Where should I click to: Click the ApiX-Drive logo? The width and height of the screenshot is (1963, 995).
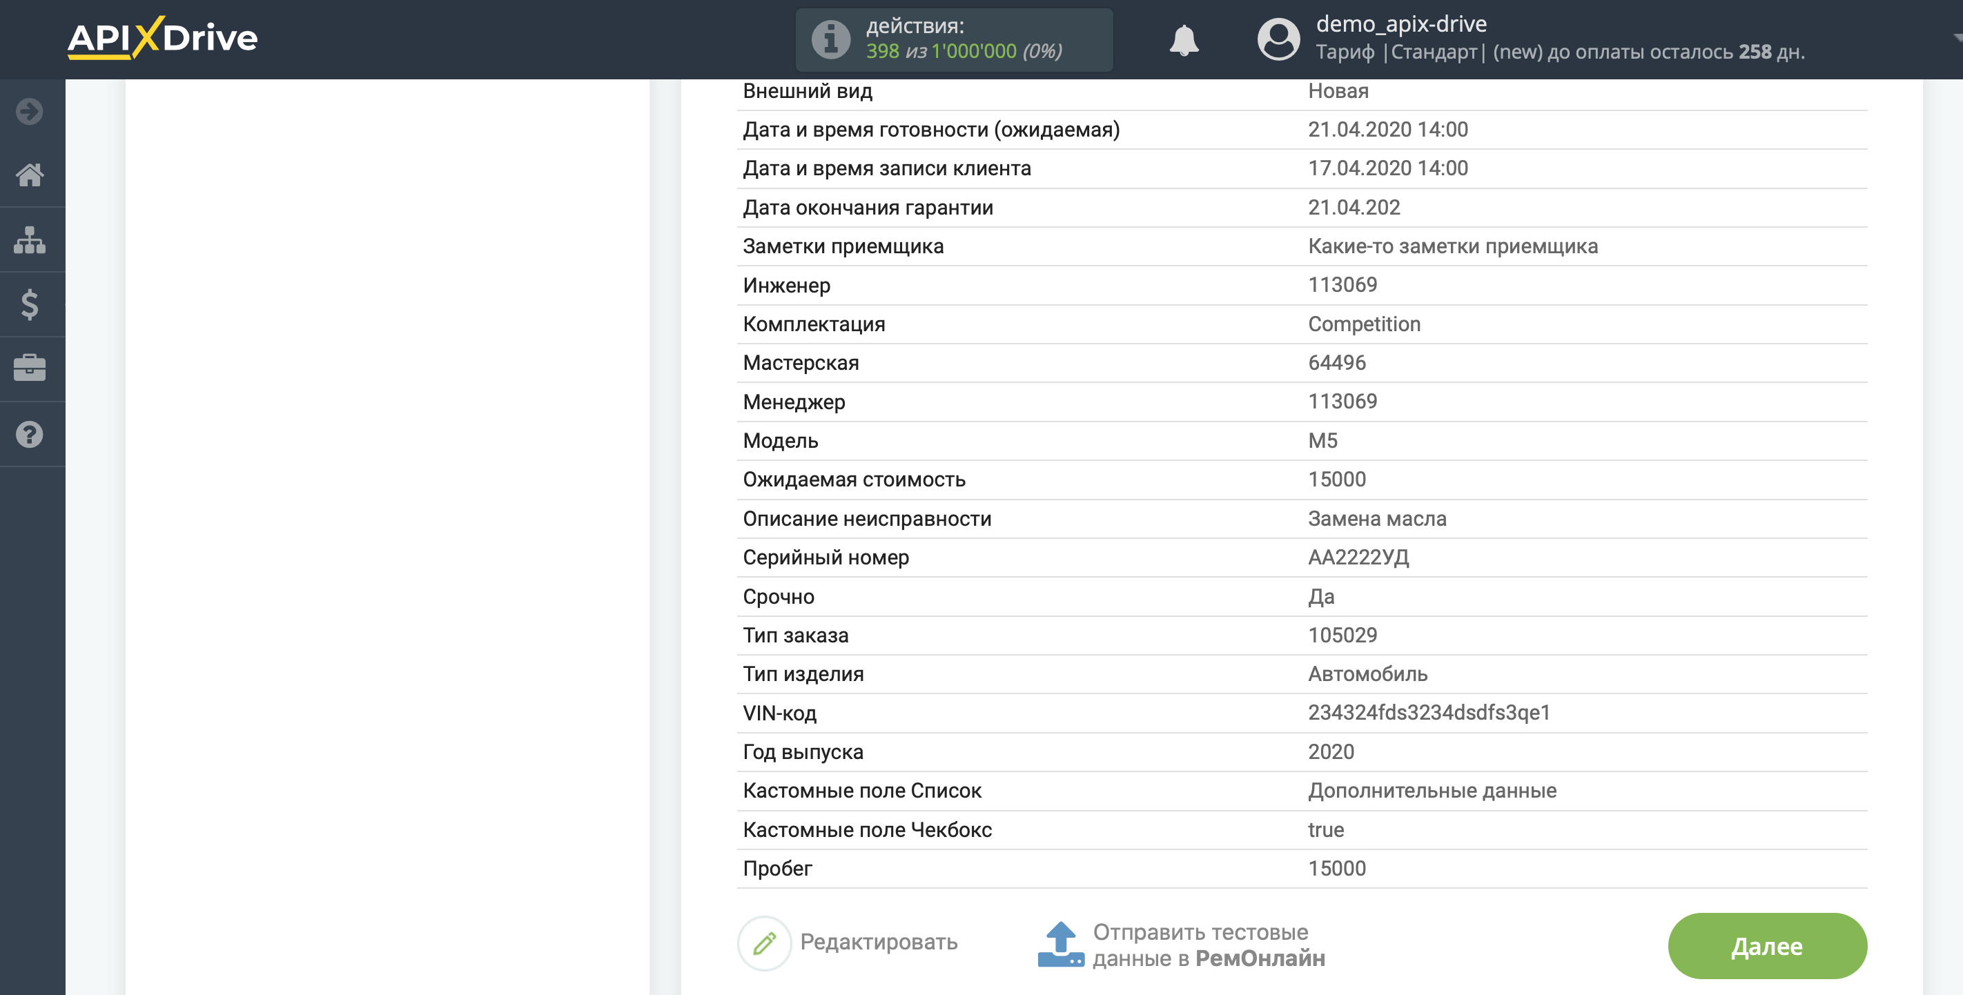[x=162, y=37]
